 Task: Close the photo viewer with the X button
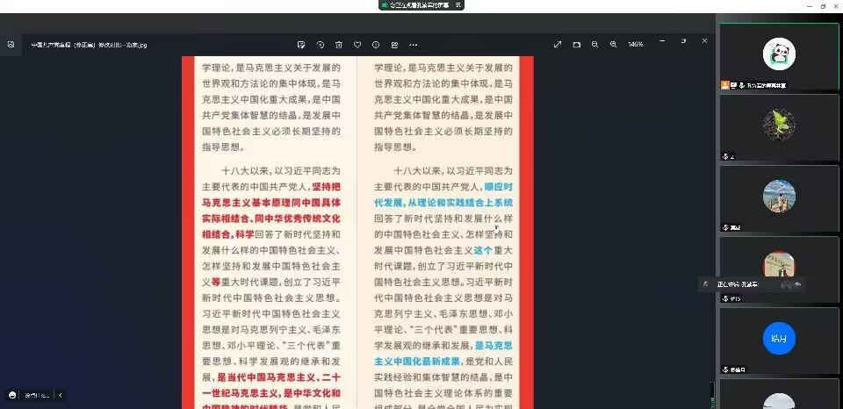(x=704, y=41)
